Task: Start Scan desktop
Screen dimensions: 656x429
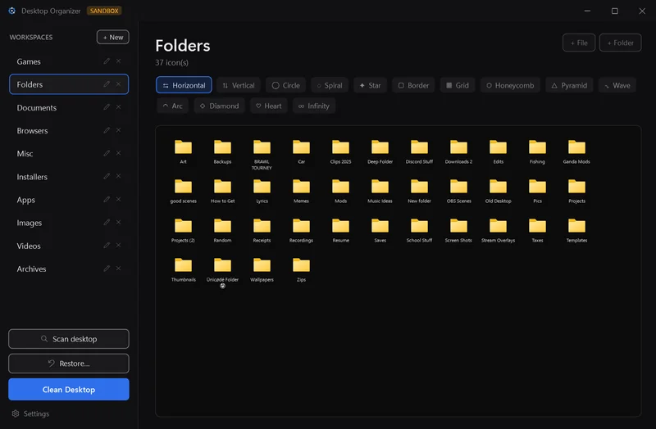Action: point(69,339)
